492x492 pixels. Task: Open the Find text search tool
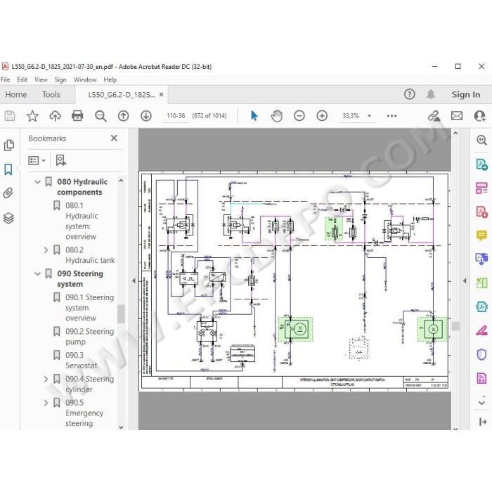click(101, 116)
